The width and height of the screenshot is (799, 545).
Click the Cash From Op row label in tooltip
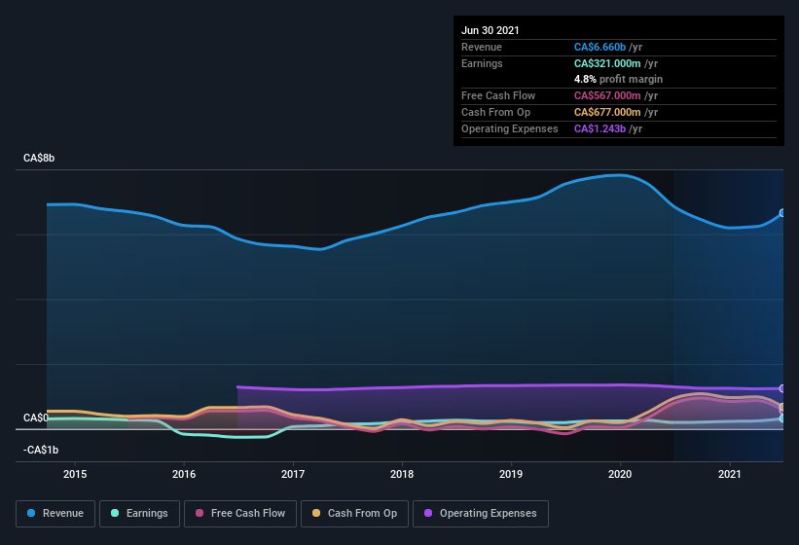pyautogui.click(x=495, y=112)
